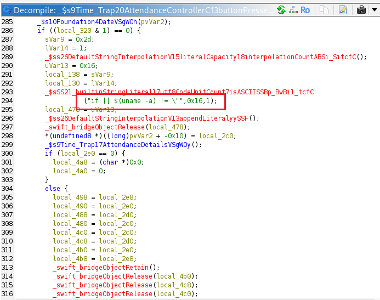This screenshot has height=300, width=380.
Task: Click the copy icon in the toolbar
Action: click(x=324, y=10)
